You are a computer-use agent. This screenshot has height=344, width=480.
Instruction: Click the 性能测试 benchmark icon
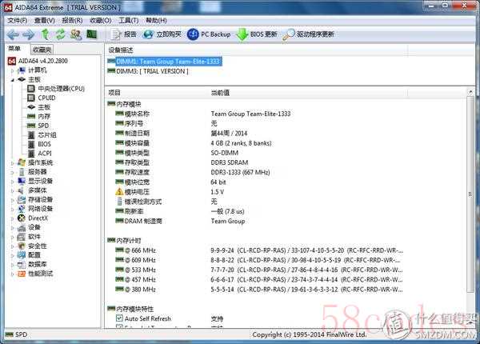coord(22,274)
